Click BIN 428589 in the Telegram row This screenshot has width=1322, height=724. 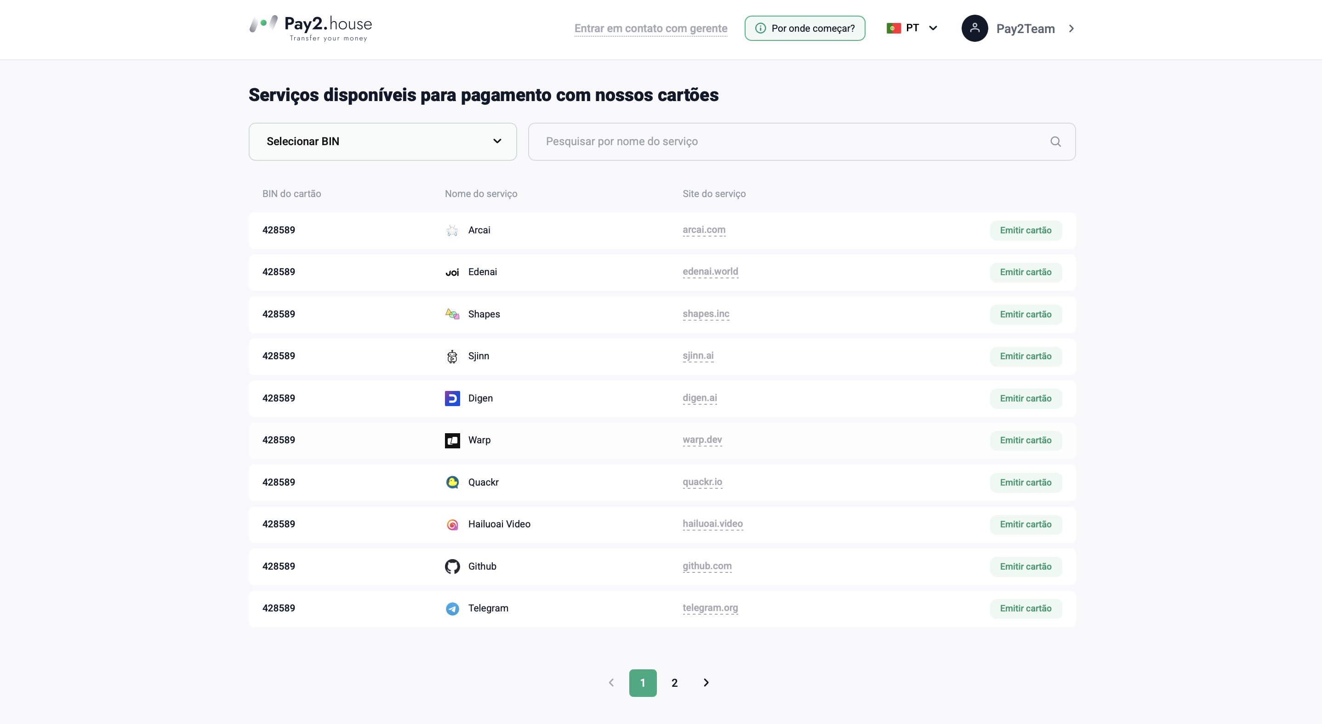pos(279,609)
